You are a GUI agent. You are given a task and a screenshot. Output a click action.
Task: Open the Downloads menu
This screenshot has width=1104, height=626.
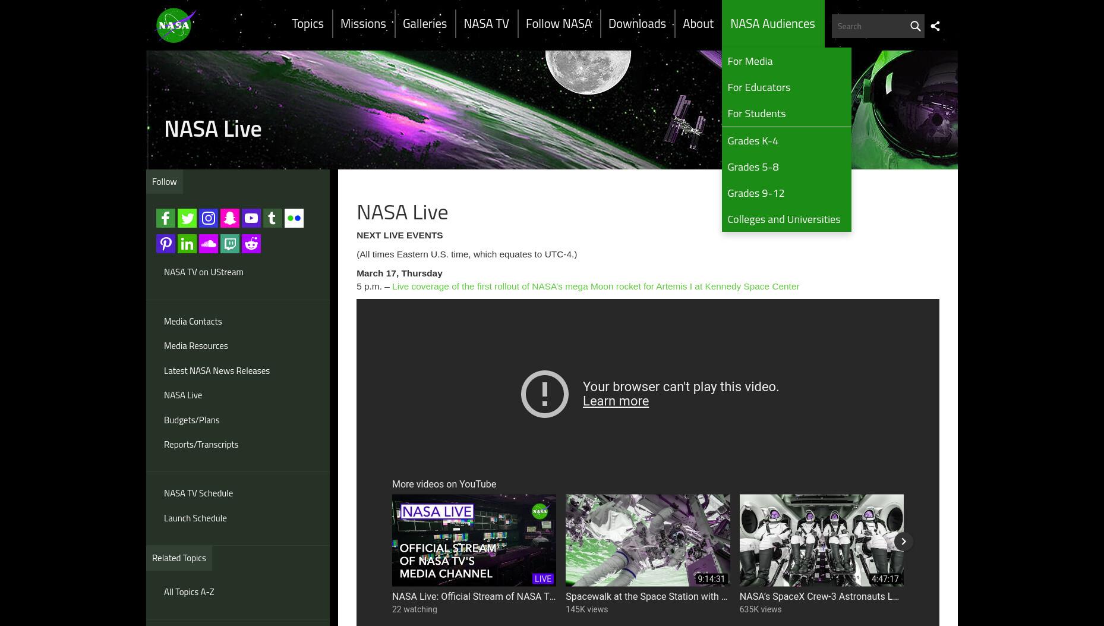[637, 24]
